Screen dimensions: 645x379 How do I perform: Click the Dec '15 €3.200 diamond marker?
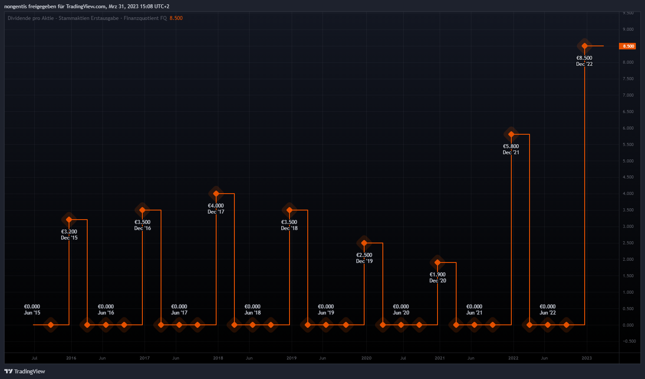click(x=69, y=220)
